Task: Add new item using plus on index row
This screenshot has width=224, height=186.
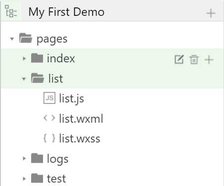Action: [209, 60]
